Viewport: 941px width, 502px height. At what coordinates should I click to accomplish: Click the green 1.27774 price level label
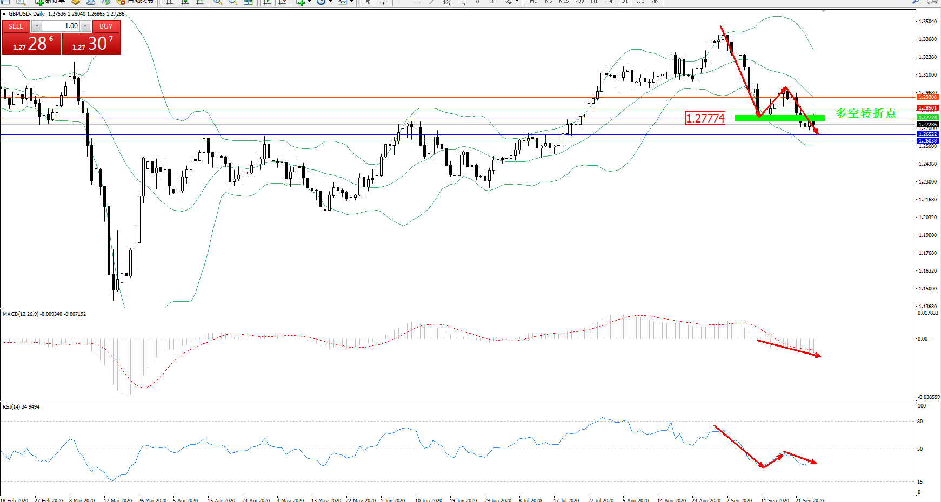point(927,117)
